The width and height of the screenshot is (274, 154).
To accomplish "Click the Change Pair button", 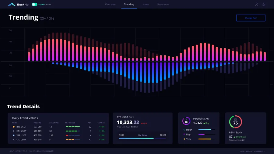I will [x=251, y=18].
